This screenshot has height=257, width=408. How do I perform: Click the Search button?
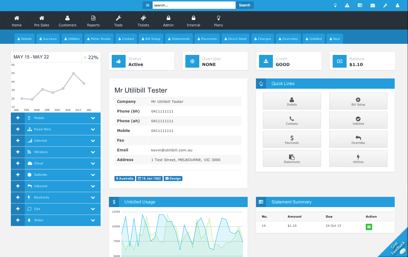pyautogui.click(x=244, y=5)
